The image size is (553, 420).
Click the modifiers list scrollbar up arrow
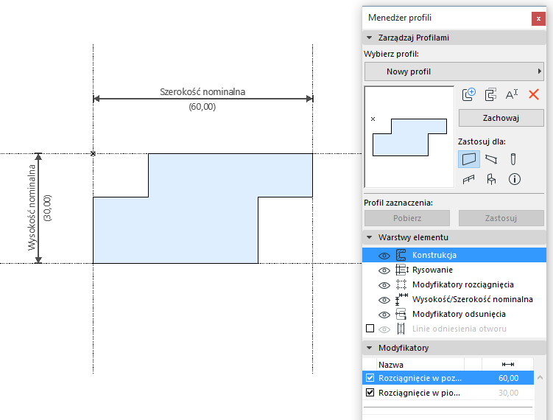coord(540,378)
